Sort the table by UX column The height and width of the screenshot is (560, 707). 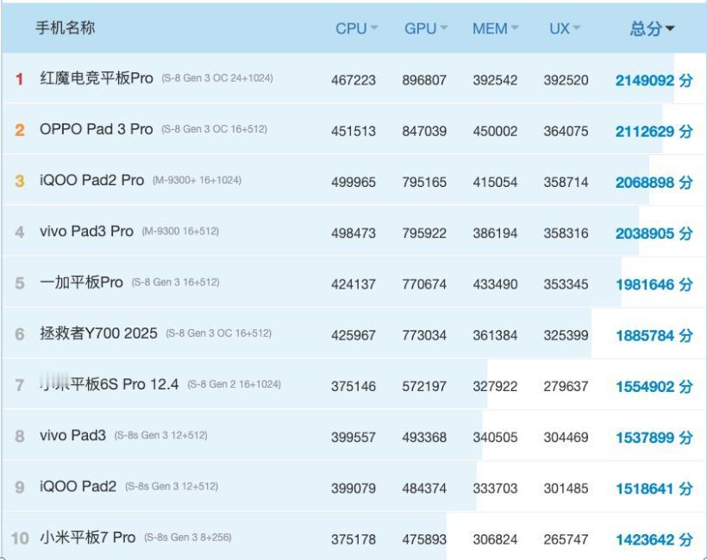click(564, 28)
